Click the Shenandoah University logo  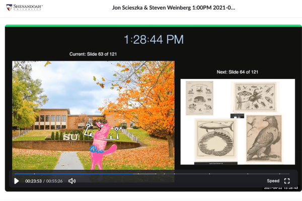coord(24,8)
